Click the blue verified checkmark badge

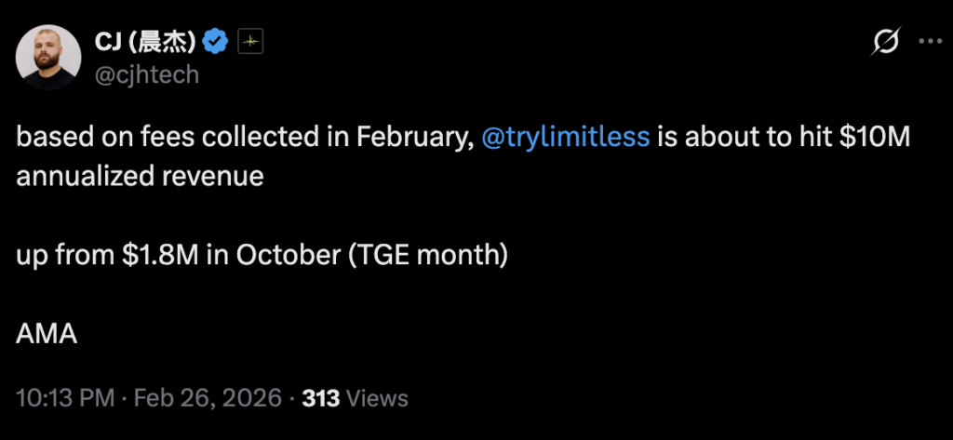click(x=217, y=41)
